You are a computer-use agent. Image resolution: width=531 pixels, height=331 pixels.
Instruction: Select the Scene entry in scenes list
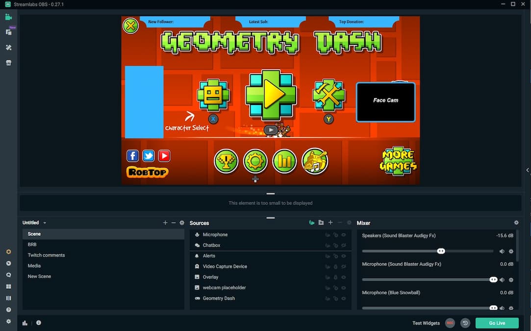pos(103,234)
